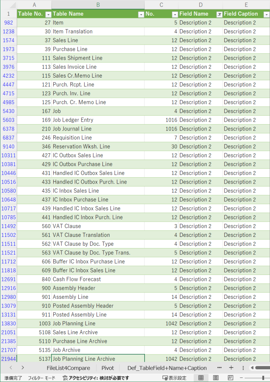Add a new sheet with plus icon
Screen dimensions: 270x382
point(231,368)
